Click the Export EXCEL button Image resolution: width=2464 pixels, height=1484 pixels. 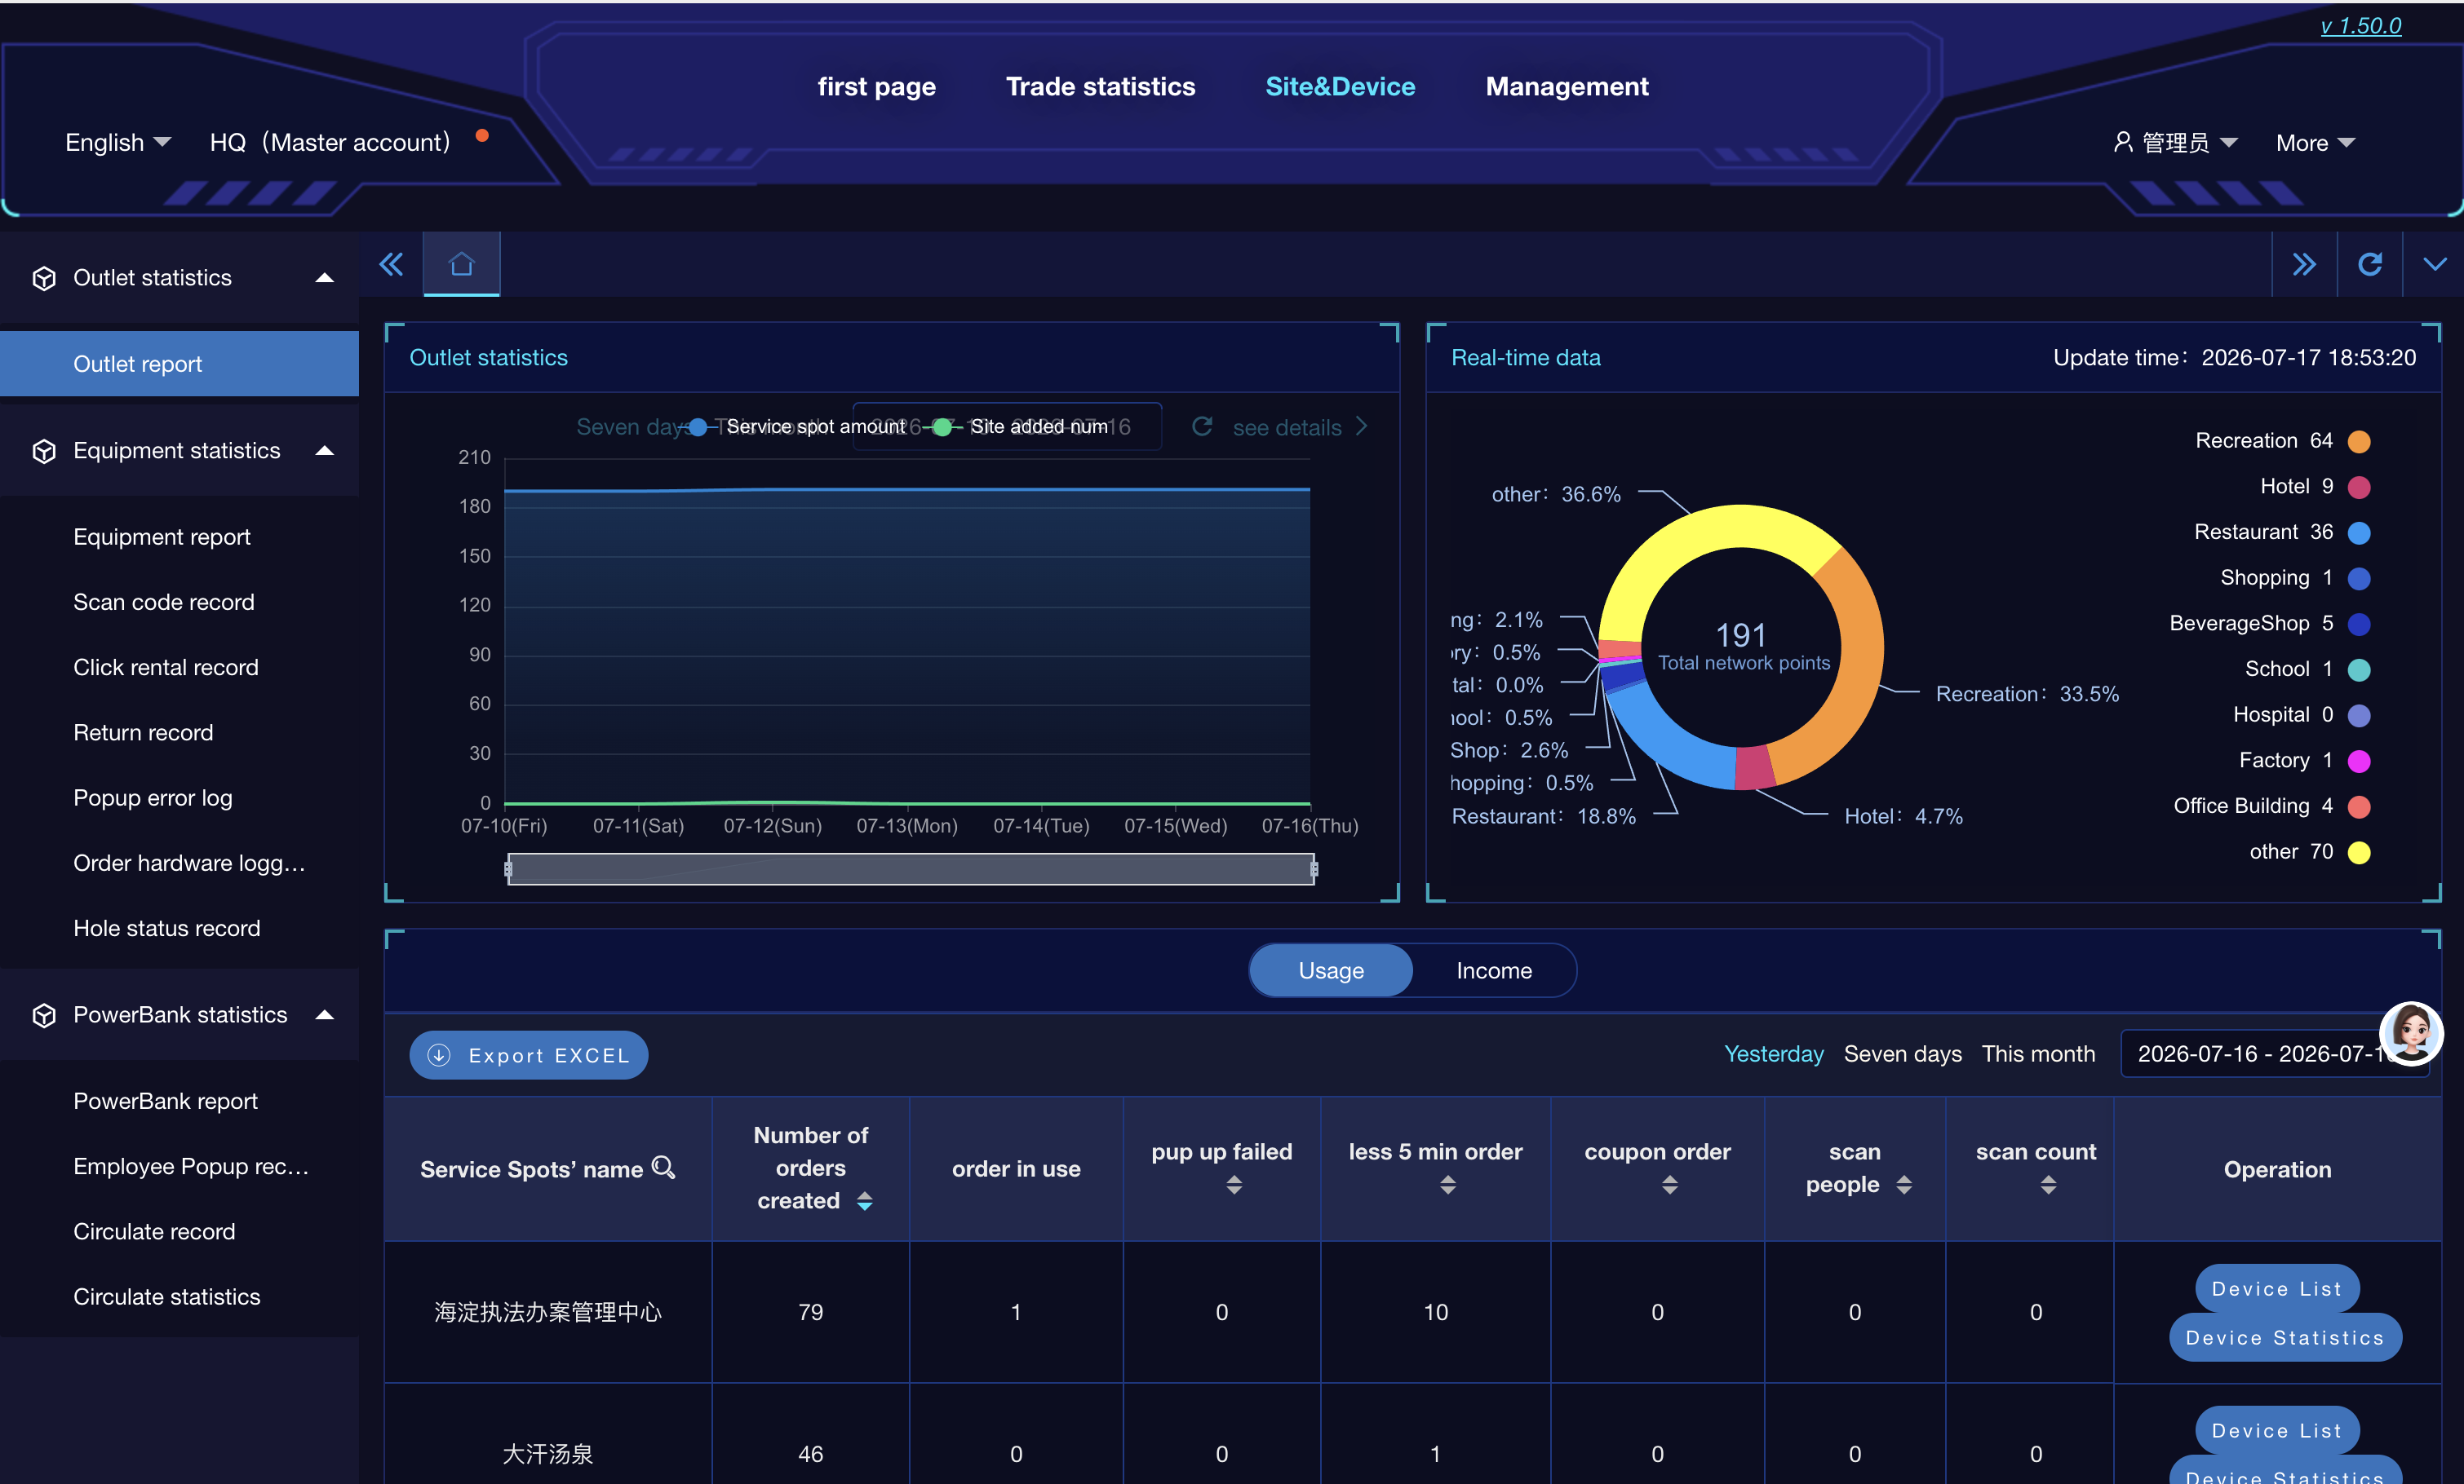(528, 1055)
